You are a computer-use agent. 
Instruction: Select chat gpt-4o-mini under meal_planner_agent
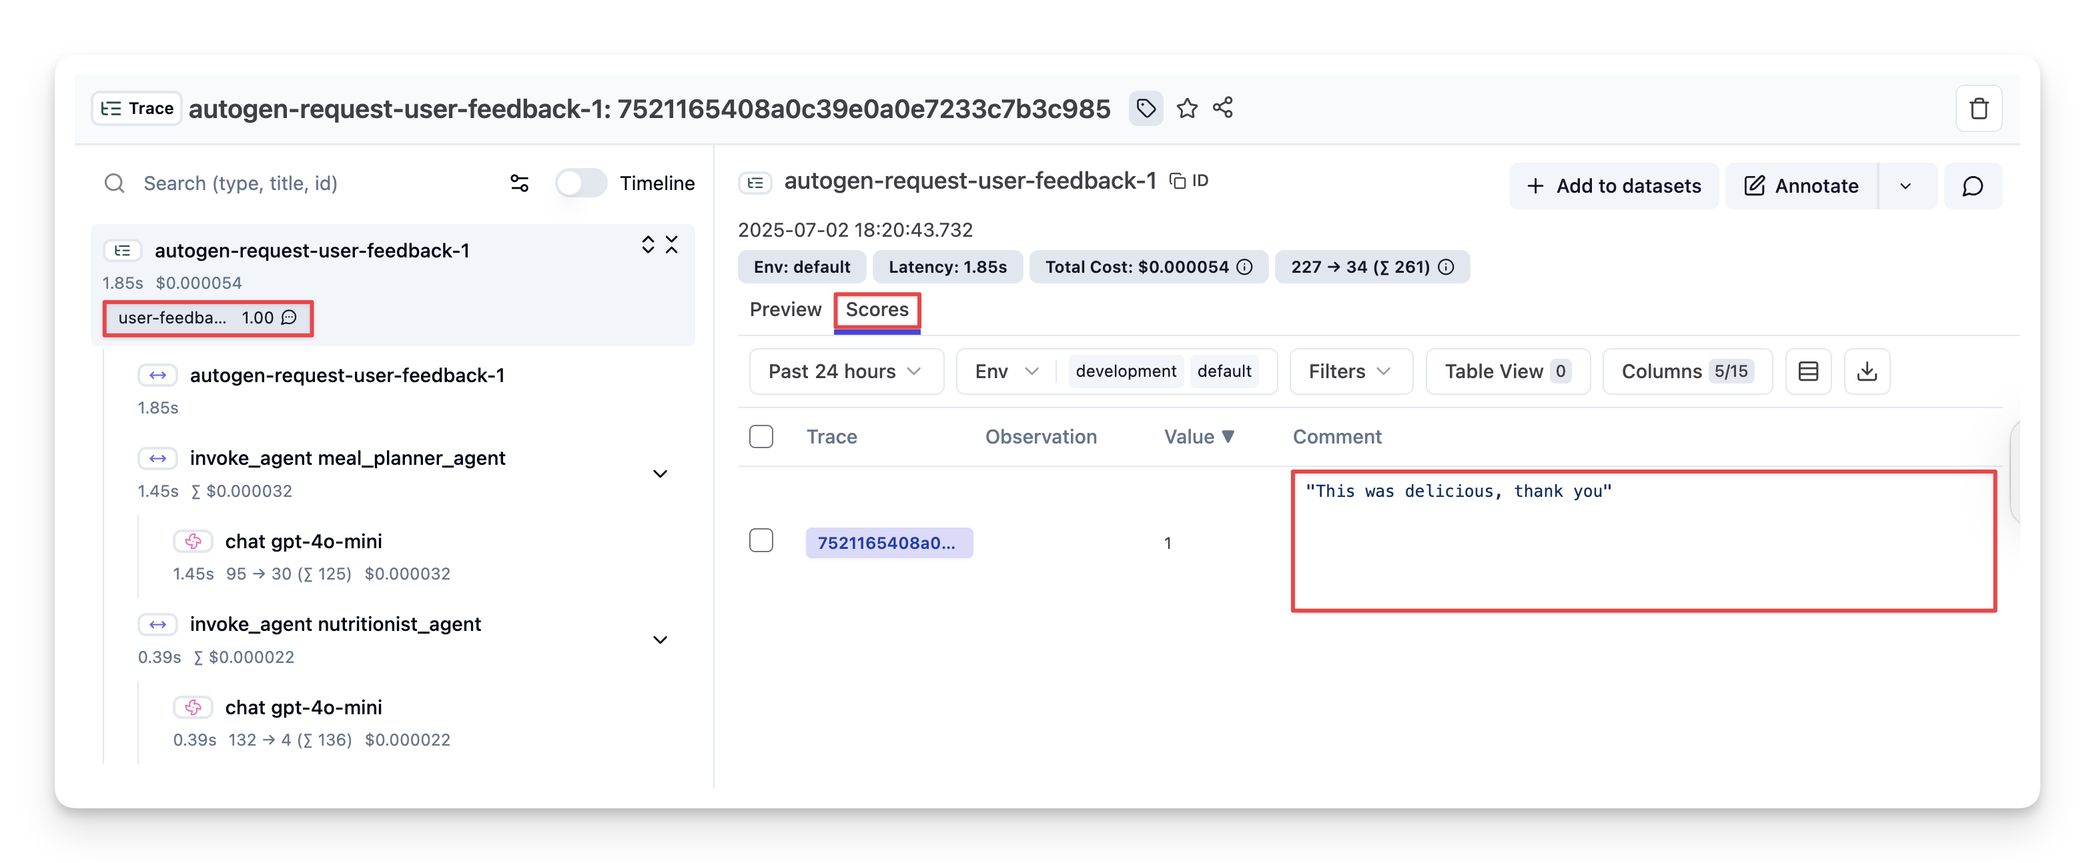tap(302, 542)
